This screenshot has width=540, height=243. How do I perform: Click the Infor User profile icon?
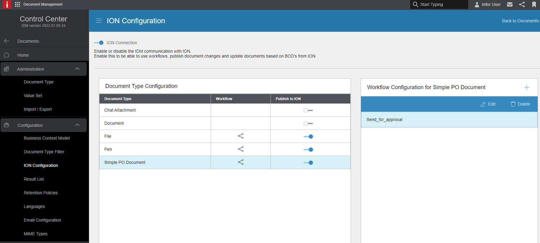(477, 4)
